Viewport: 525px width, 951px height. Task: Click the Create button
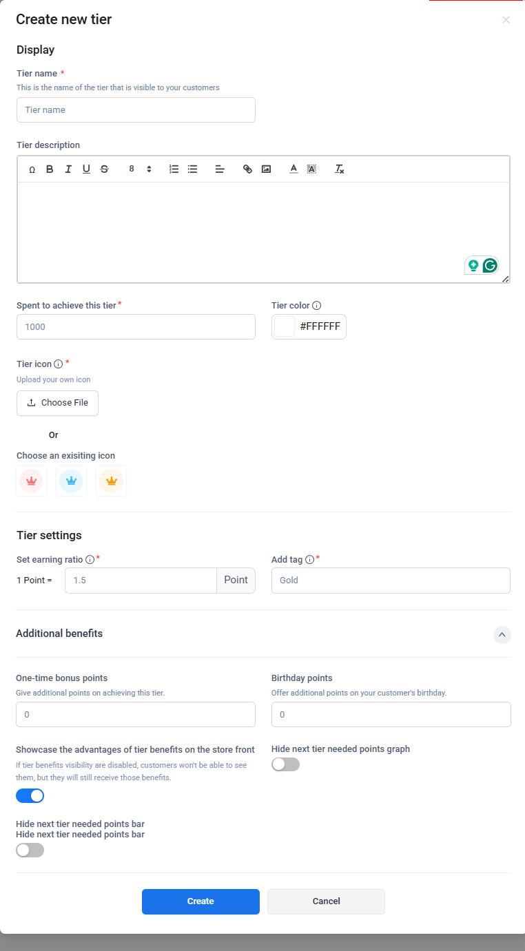pos(200,901)
